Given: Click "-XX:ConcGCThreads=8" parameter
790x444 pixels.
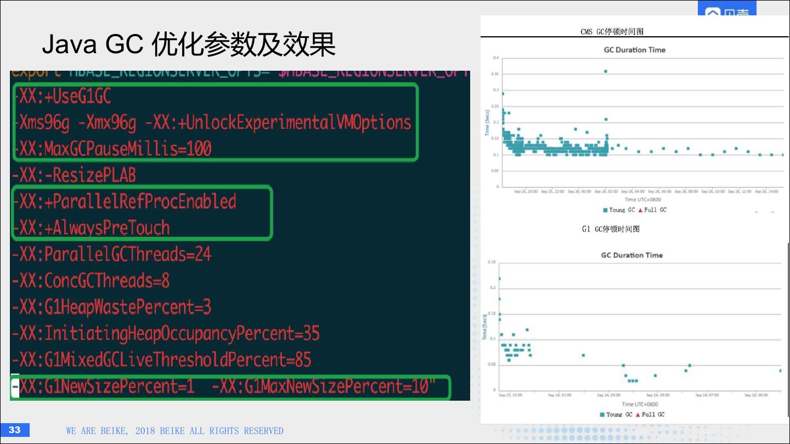Looking at the screenshot, I should [x=91, y=281].
